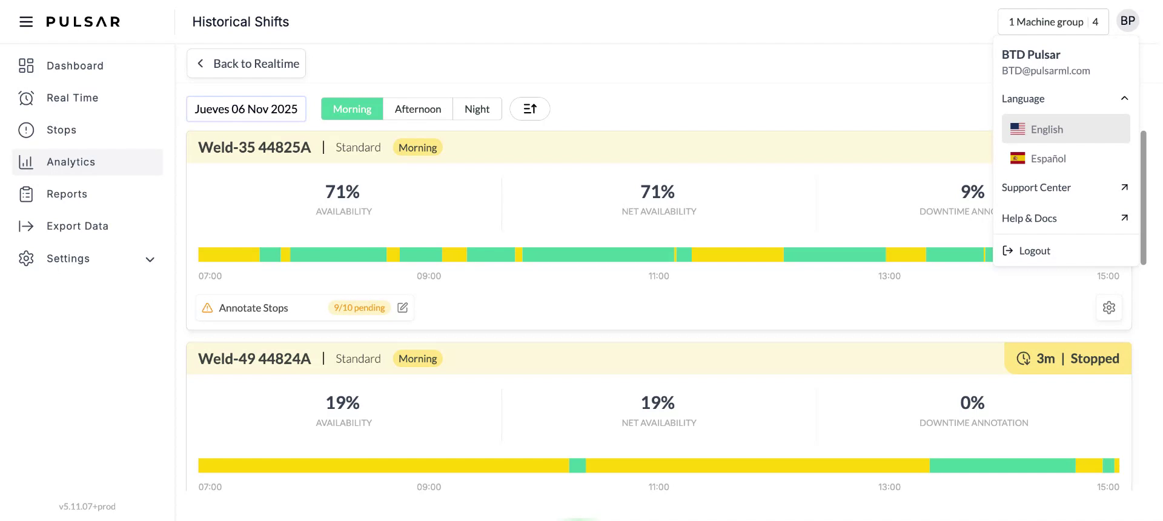Open the sort order icon button
1163x521 pixels.
point(529,109)
